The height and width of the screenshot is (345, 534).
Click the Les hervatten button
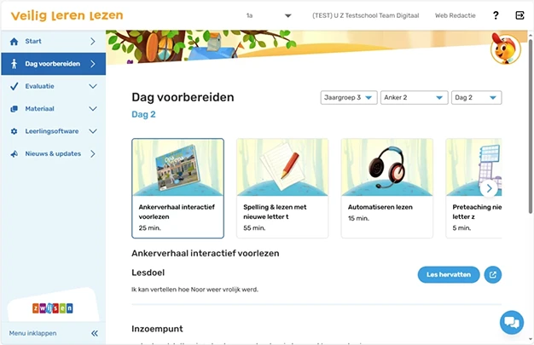coord(449,274)
